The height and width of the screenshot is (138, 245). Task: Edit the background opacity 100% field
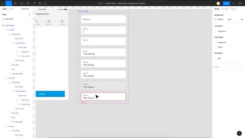[229, 20]
